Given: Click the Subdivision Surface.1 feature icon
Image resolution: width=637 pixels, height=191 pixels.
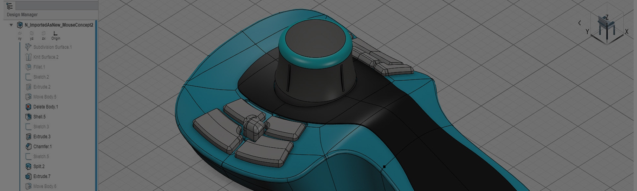Looking at the screenshot, I should (x=28, y=47).
